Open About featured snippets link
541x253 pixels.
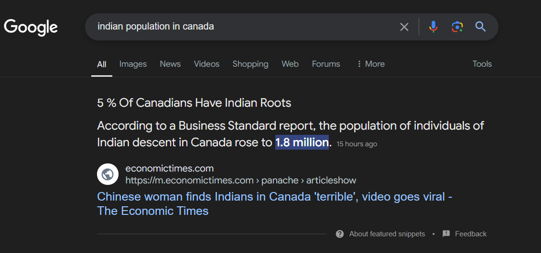(x=387, y=234)
